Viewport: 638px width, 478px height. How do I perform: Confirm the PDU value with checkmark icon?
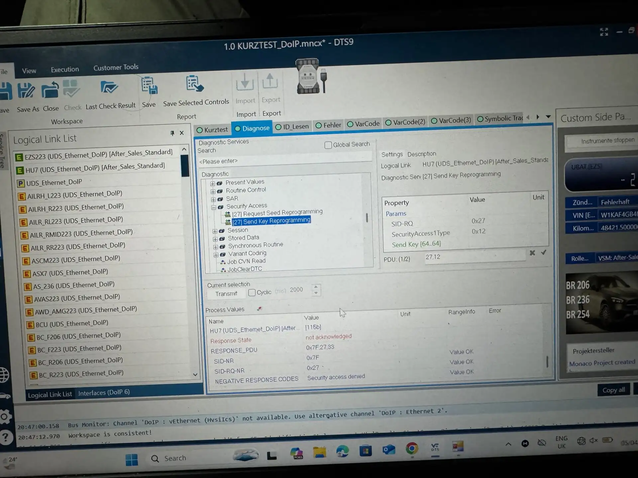[544, 252]
